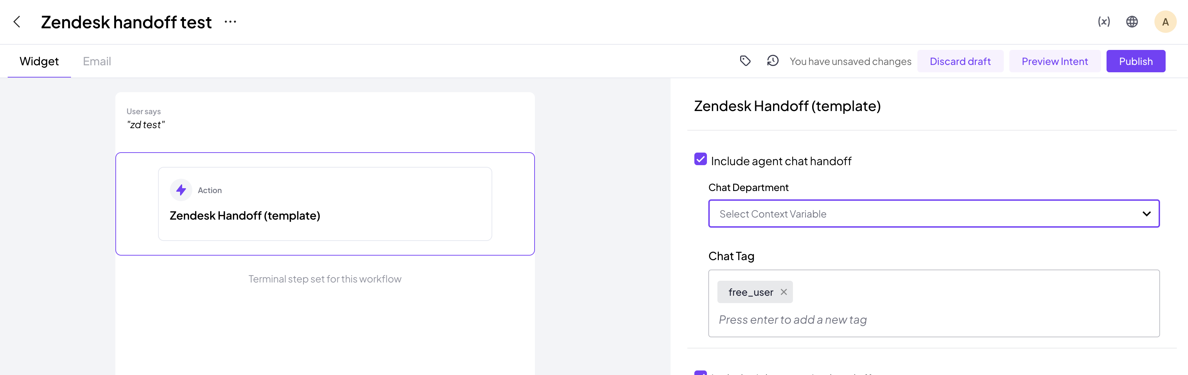Click the Chat Department dropdown chevron
This screenshot has width=1188, height=375.
point(1146,214)
